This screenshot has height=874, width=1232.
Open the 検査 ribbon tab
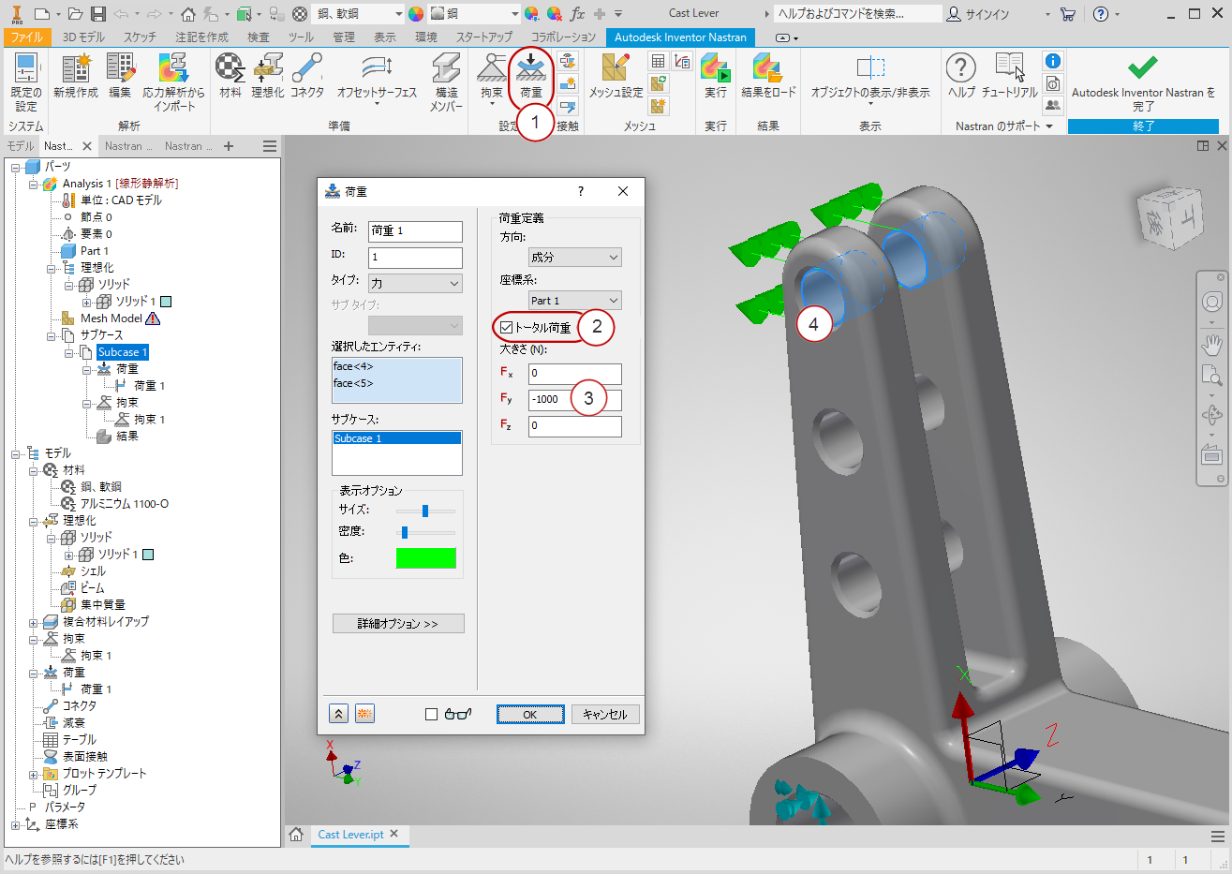click(258, 37)
